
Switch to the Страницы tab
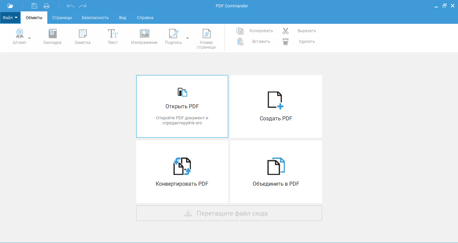[62, 18]
